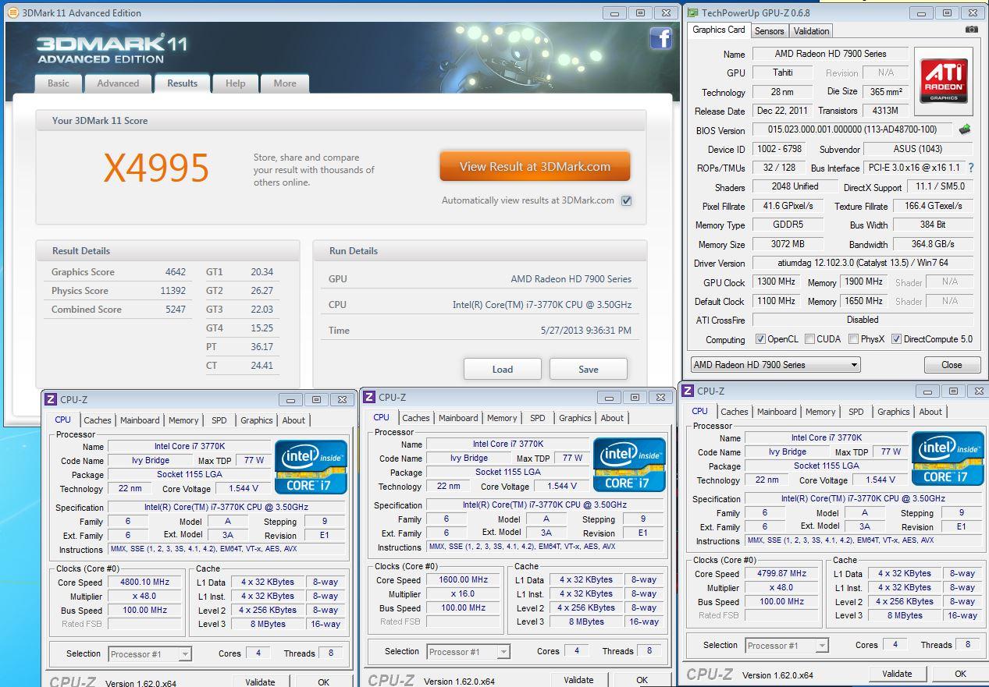Open the Mainboard tab in middle CPU-Z window

tap(458, 418)
